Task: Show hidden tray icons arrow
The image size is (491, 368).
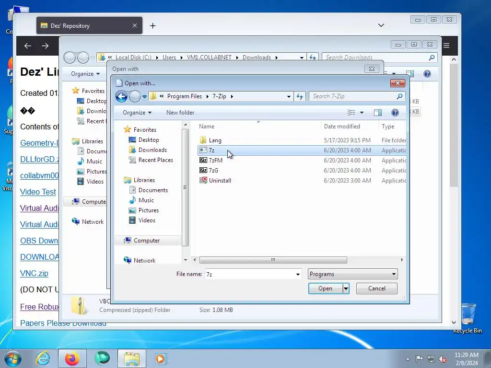Action: pyautogui.click(x=408, y=359)
